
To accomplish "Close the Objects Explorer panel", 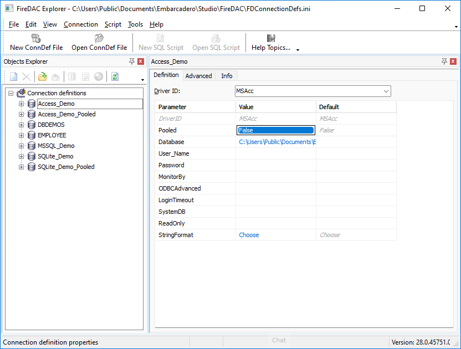I will 141,61.
